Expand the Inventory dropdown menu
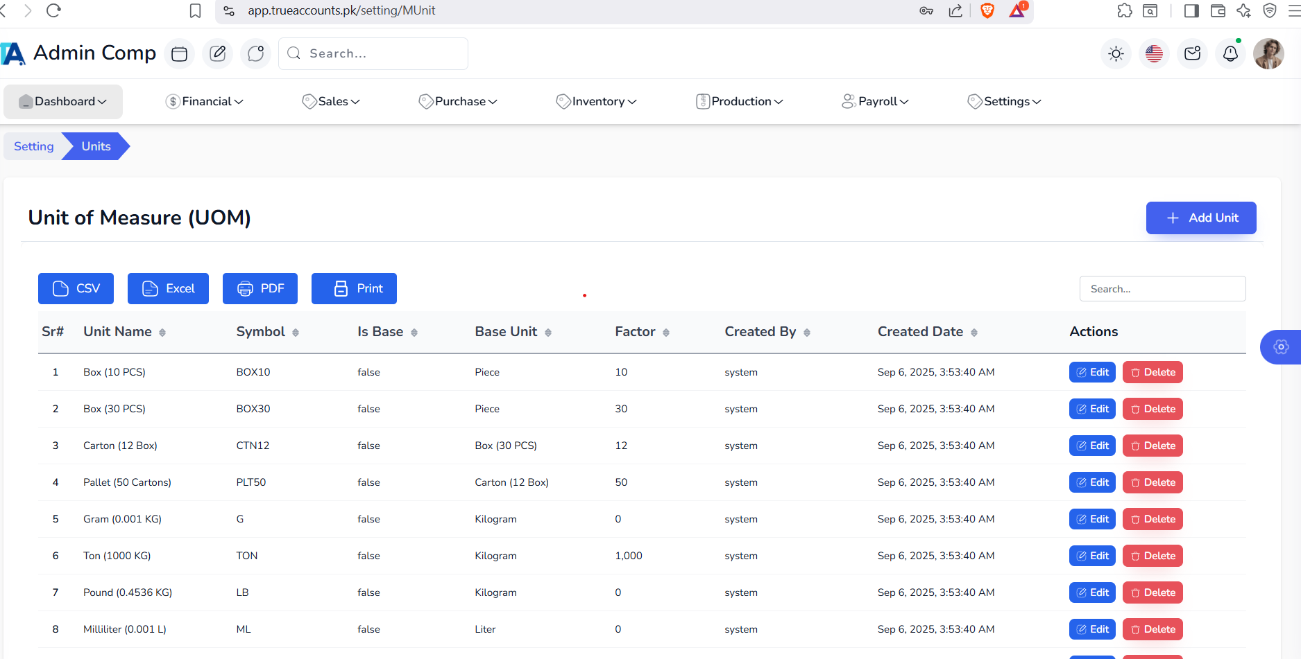1301x659 pixels. click(597, 102)
